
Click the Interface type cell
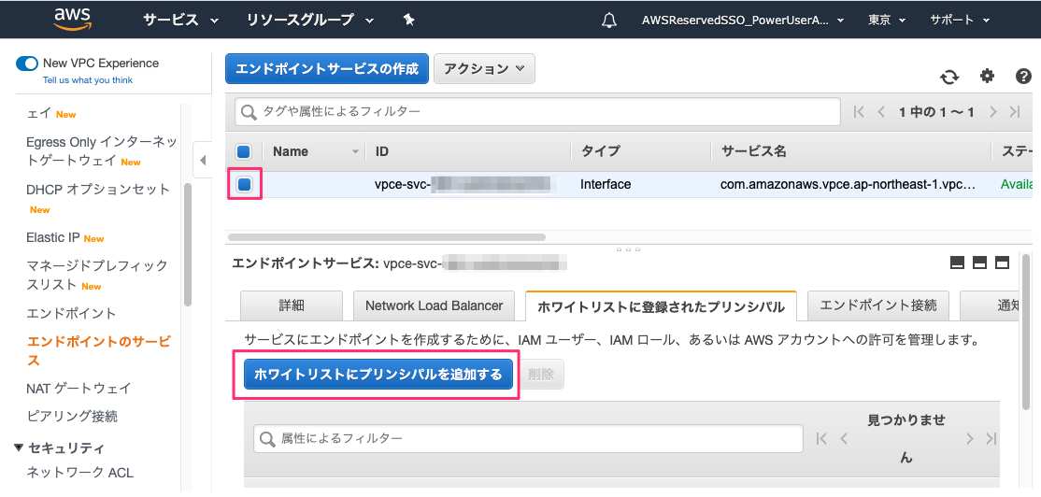(x=606, y=184)
